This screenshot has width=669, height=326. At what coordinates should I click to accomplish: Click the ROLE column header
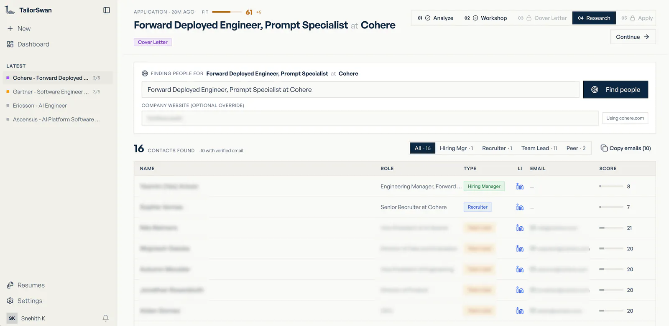(387, 169)
